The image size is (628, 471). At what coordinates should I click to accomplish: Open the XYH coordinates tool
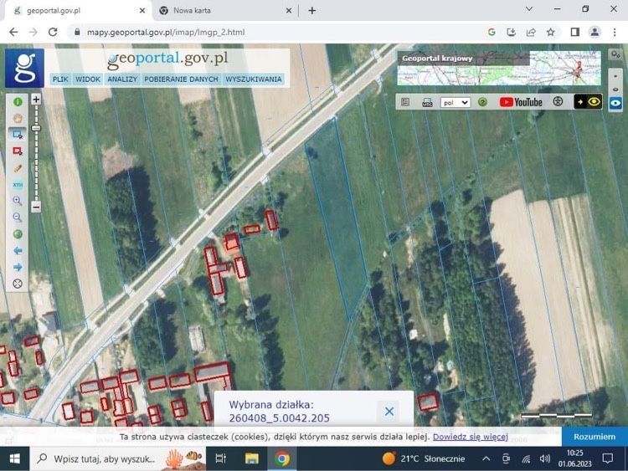click(x=18, y=185)
